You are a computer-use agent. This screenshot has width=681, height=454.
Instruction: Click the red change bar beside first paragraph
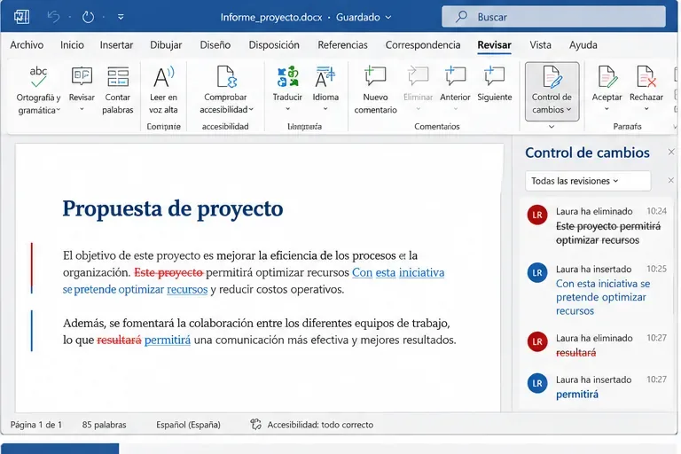coord(32,264)
